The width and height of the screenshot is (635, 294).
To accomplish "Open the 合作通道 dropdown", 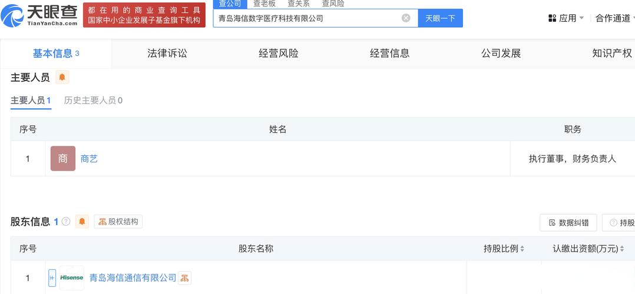I will (615, 18).
